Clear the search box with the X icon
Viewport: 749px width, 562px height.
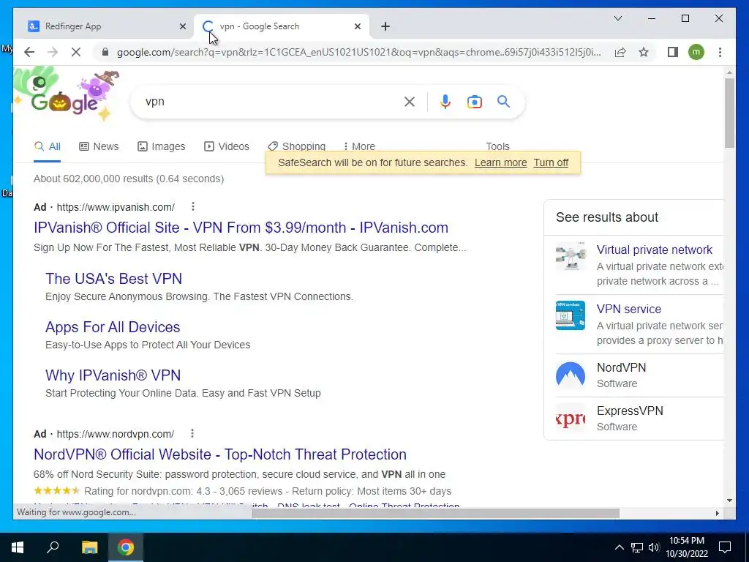(410, 102)
